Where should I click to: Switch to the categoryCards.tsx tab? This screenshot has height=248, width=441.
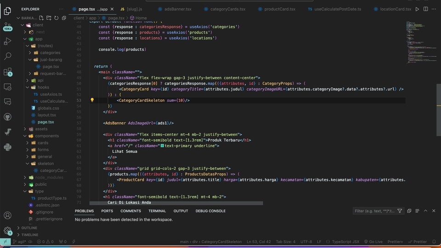click(x=225, y=9)
